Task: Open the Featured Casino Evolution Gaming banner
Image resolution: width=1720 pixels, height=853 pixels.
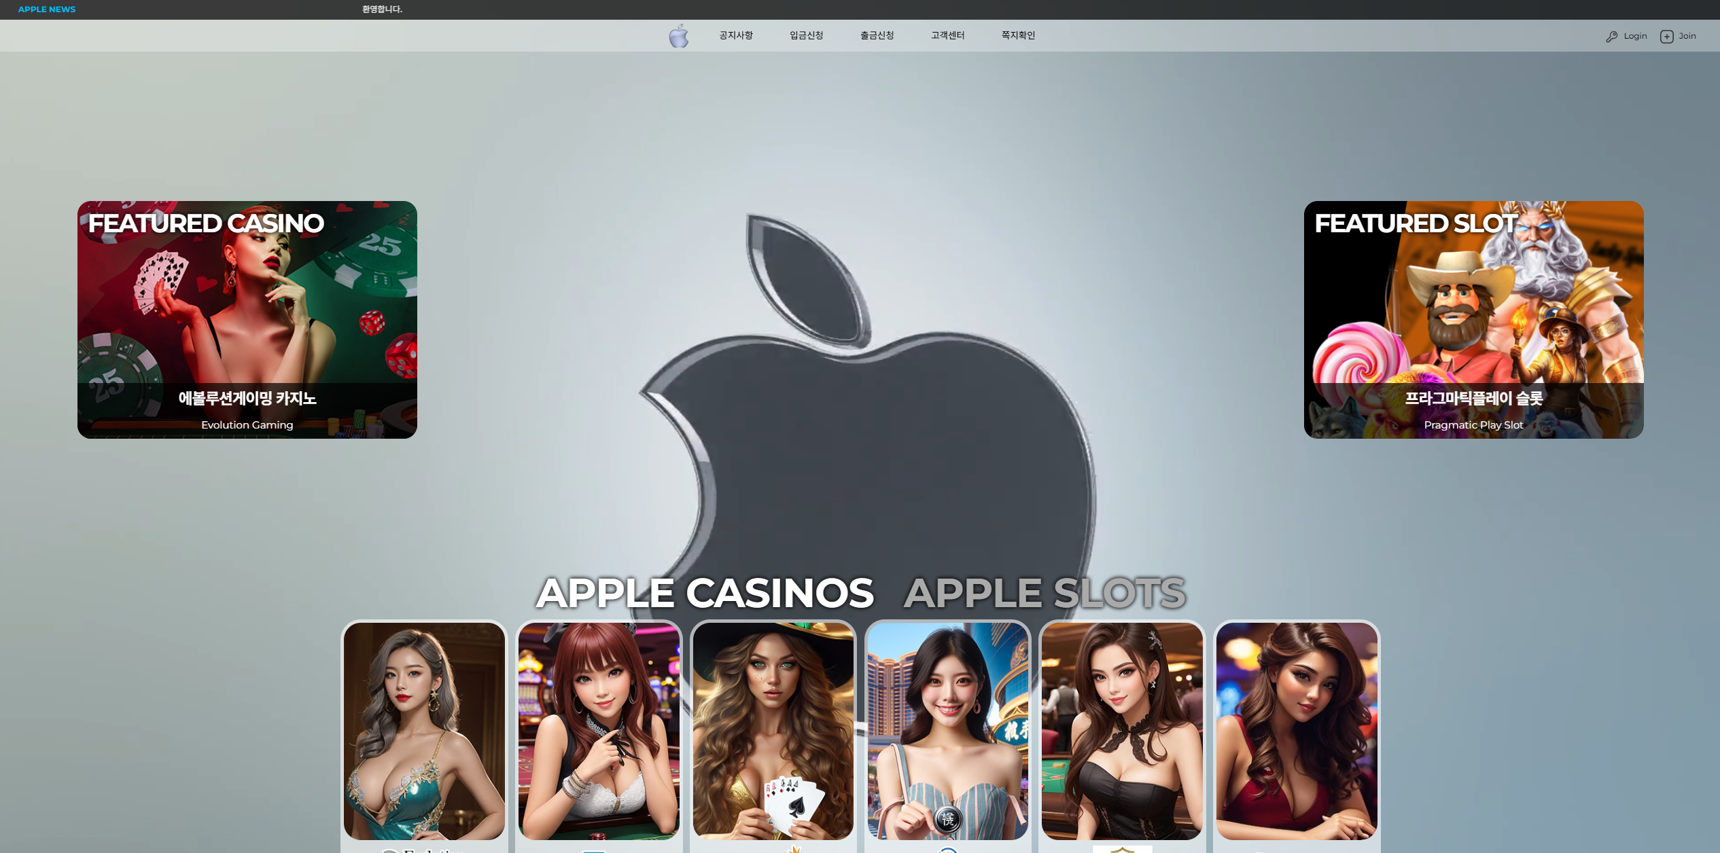Action: tap(247, 319)
